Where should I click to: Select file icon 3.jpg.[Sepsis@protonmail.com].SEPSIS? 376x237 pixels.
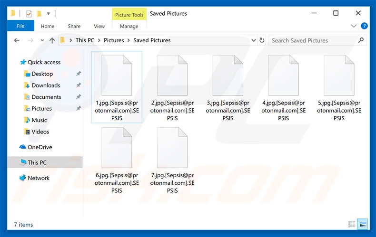[x=228, y=76]
